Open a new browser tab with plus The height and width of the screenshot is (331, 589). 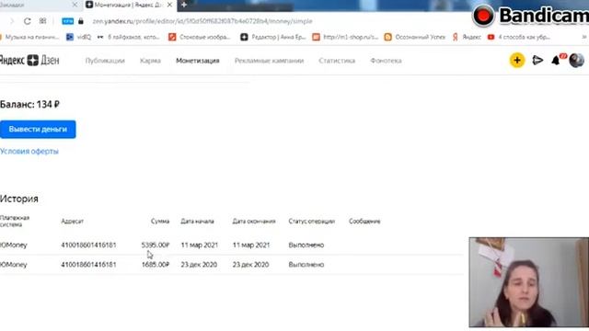[x=184, y=5]
